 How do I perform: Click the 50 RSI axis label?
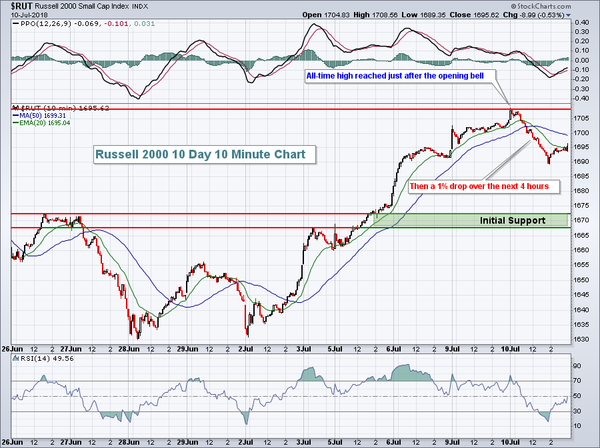coord(577,396)
